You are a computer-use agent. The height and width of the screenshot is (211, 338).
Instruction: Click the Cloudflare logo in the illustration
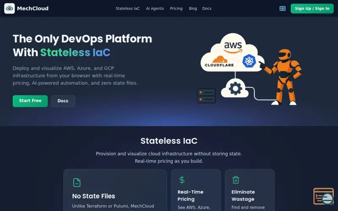pos(219,61)
